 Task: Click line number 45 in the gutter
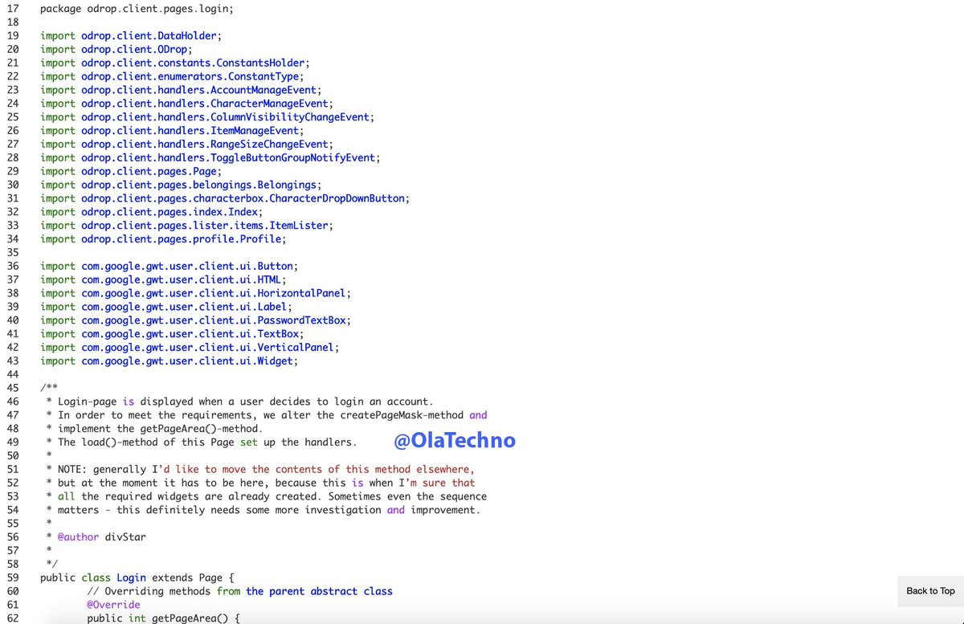coord(11,389)
